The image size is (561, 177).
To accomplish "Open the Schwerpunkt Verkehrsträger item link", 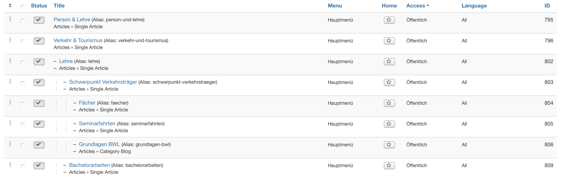I will tap(103, 82).
